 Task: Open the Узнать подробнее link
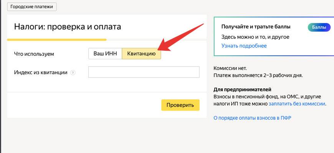coord(244,46)
